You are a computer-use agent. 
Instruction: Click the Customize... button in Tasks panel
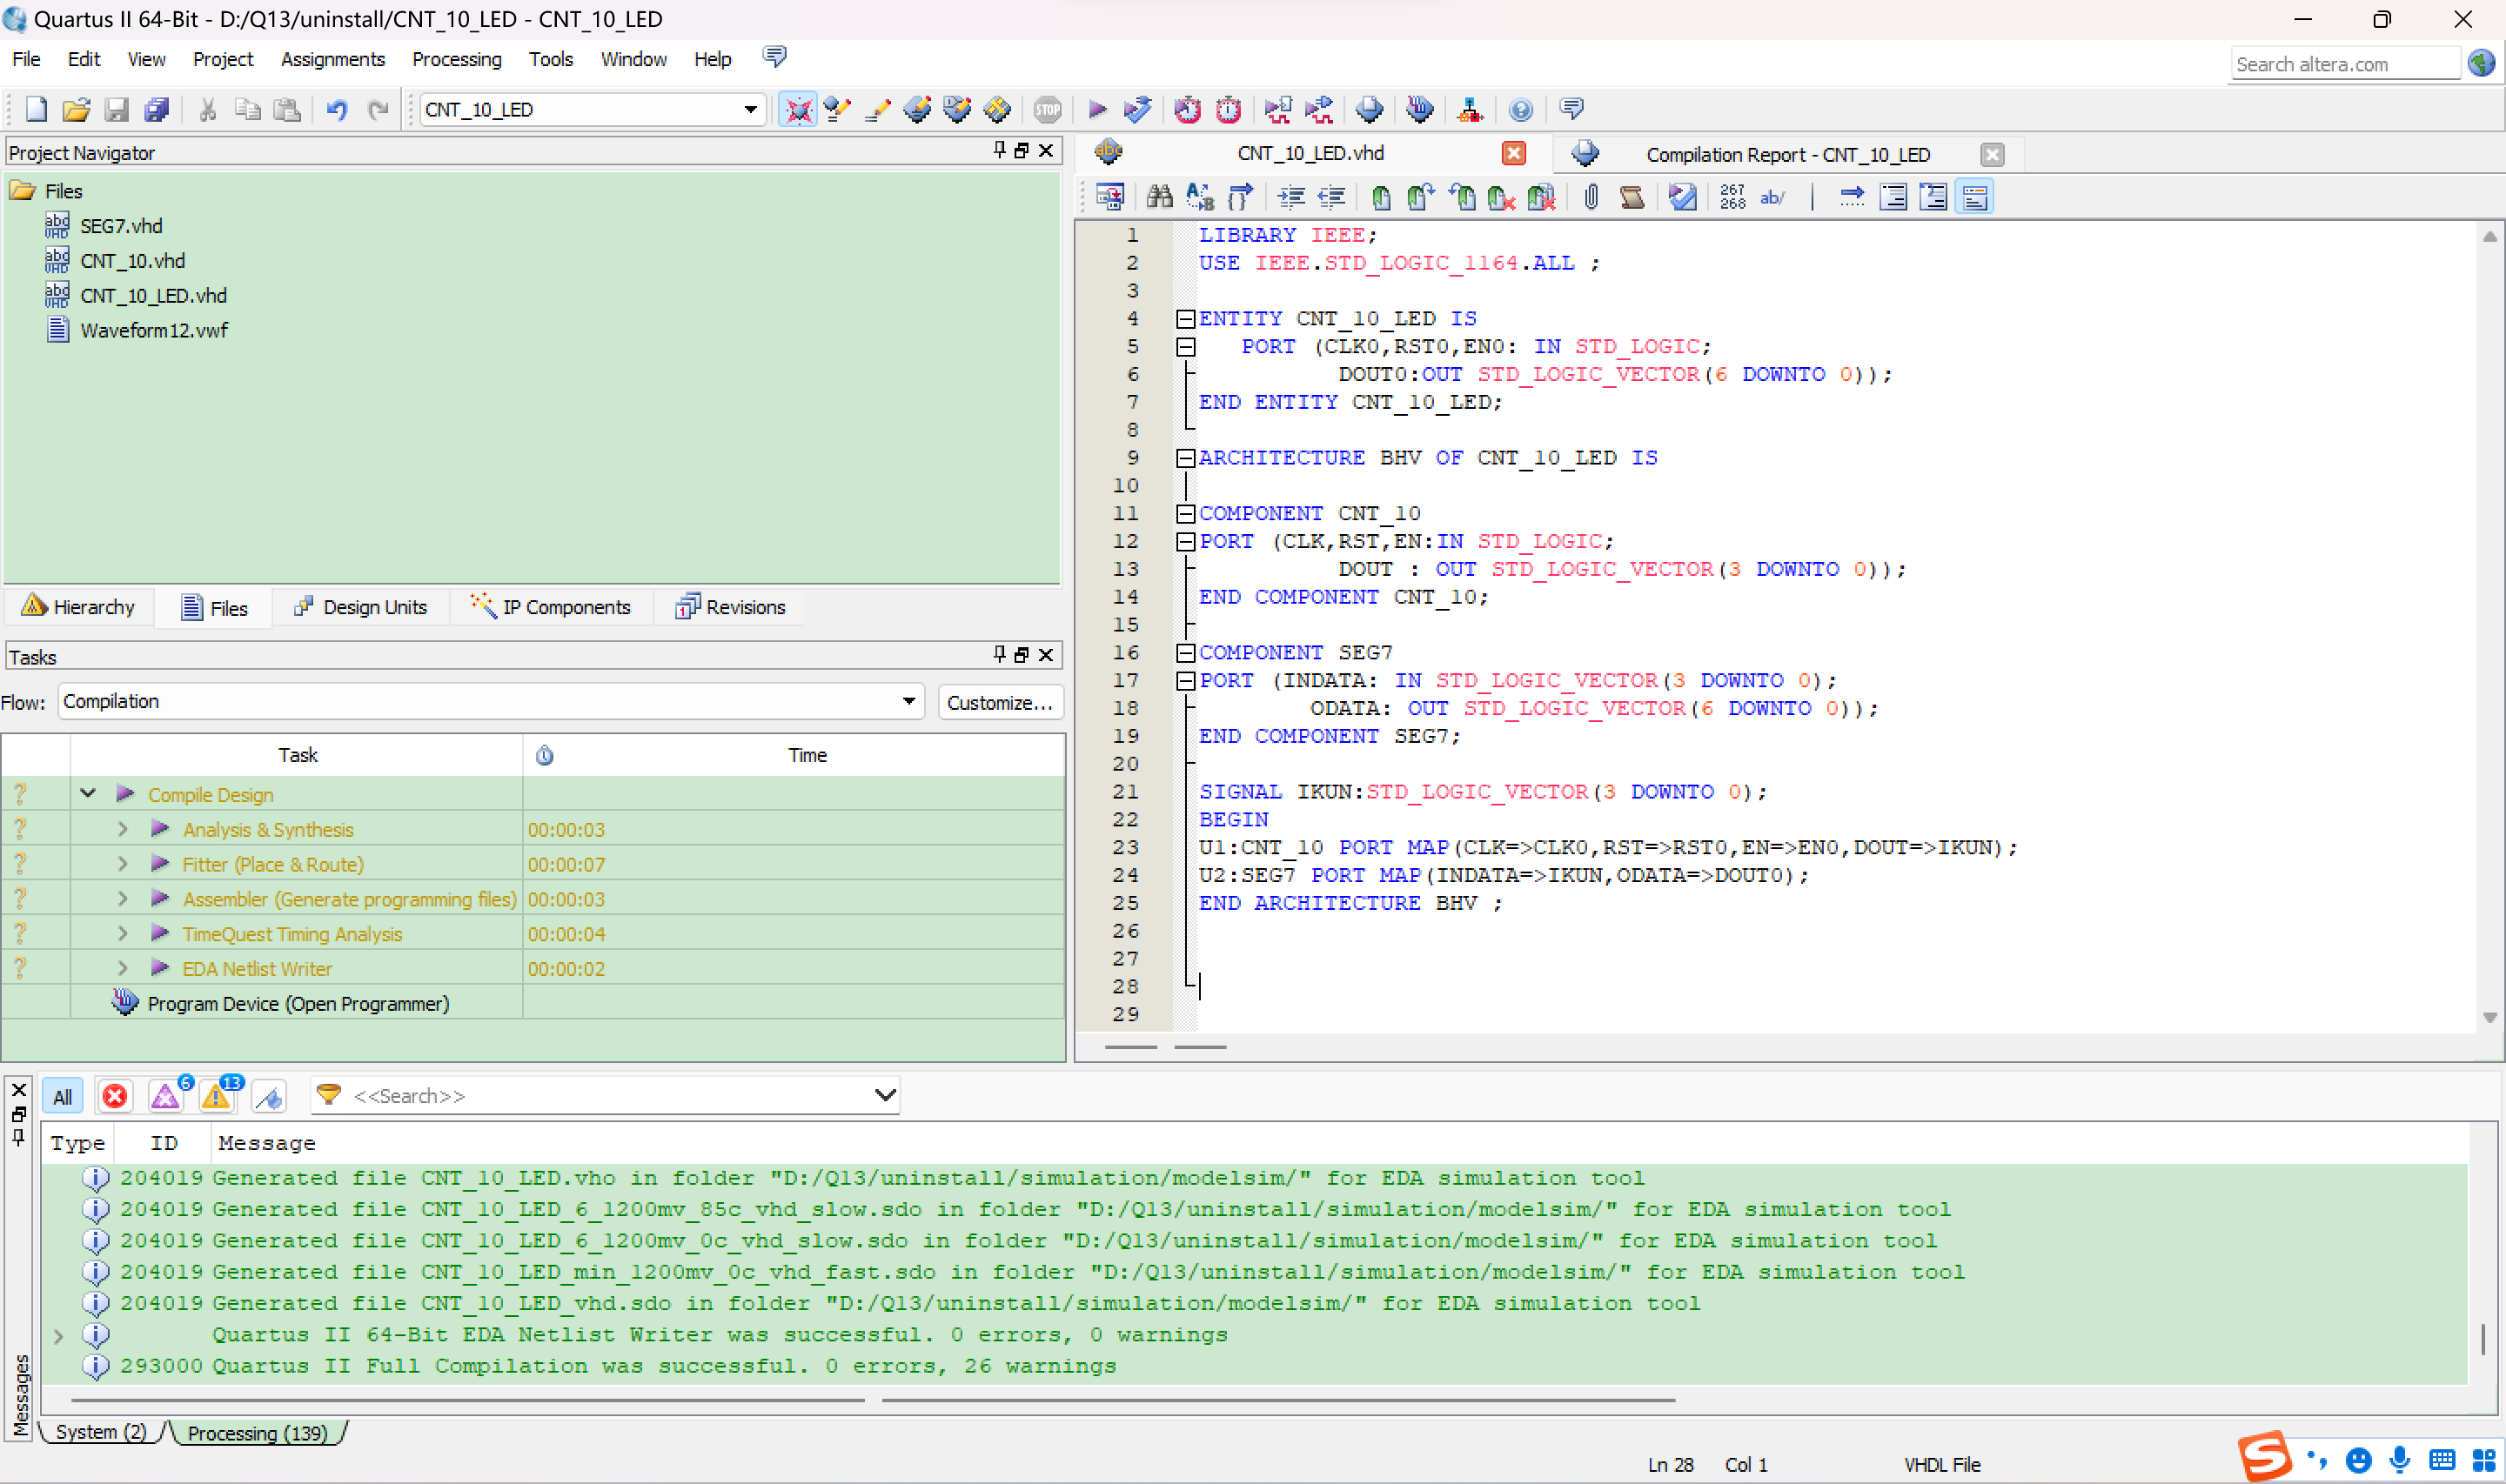(999, 702)
